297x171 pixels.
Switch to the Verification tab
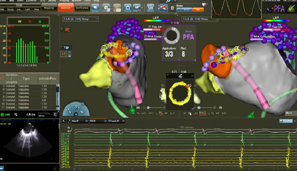[82, 7]
